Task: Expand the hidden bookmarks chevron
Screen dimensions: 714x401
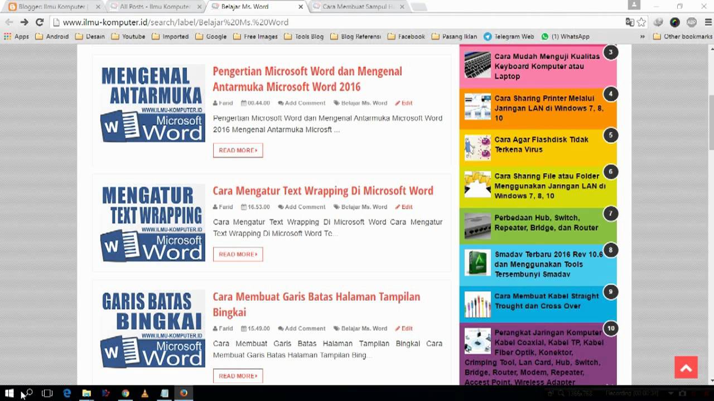Action: pyautogui.click(x=642, y=36)
